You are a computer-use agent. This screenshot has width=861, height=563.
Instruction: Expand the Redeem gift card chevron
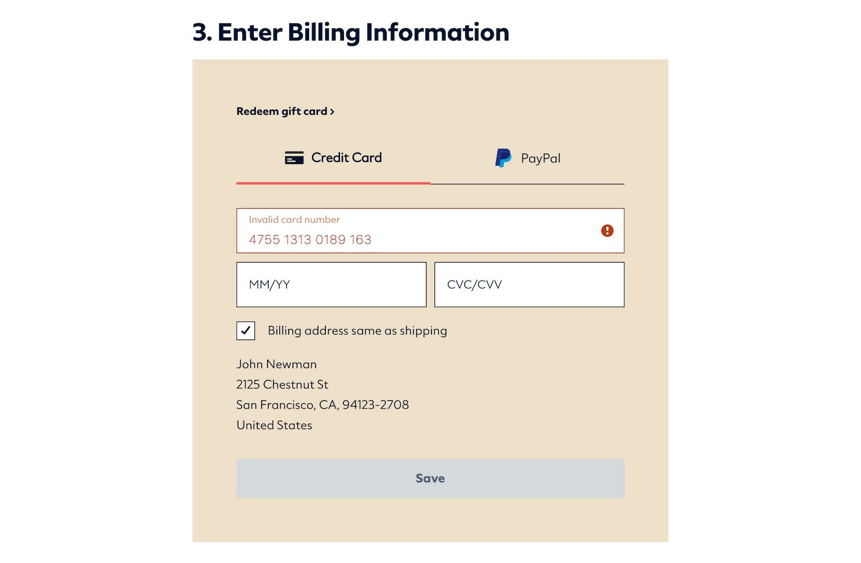[332, 112]
